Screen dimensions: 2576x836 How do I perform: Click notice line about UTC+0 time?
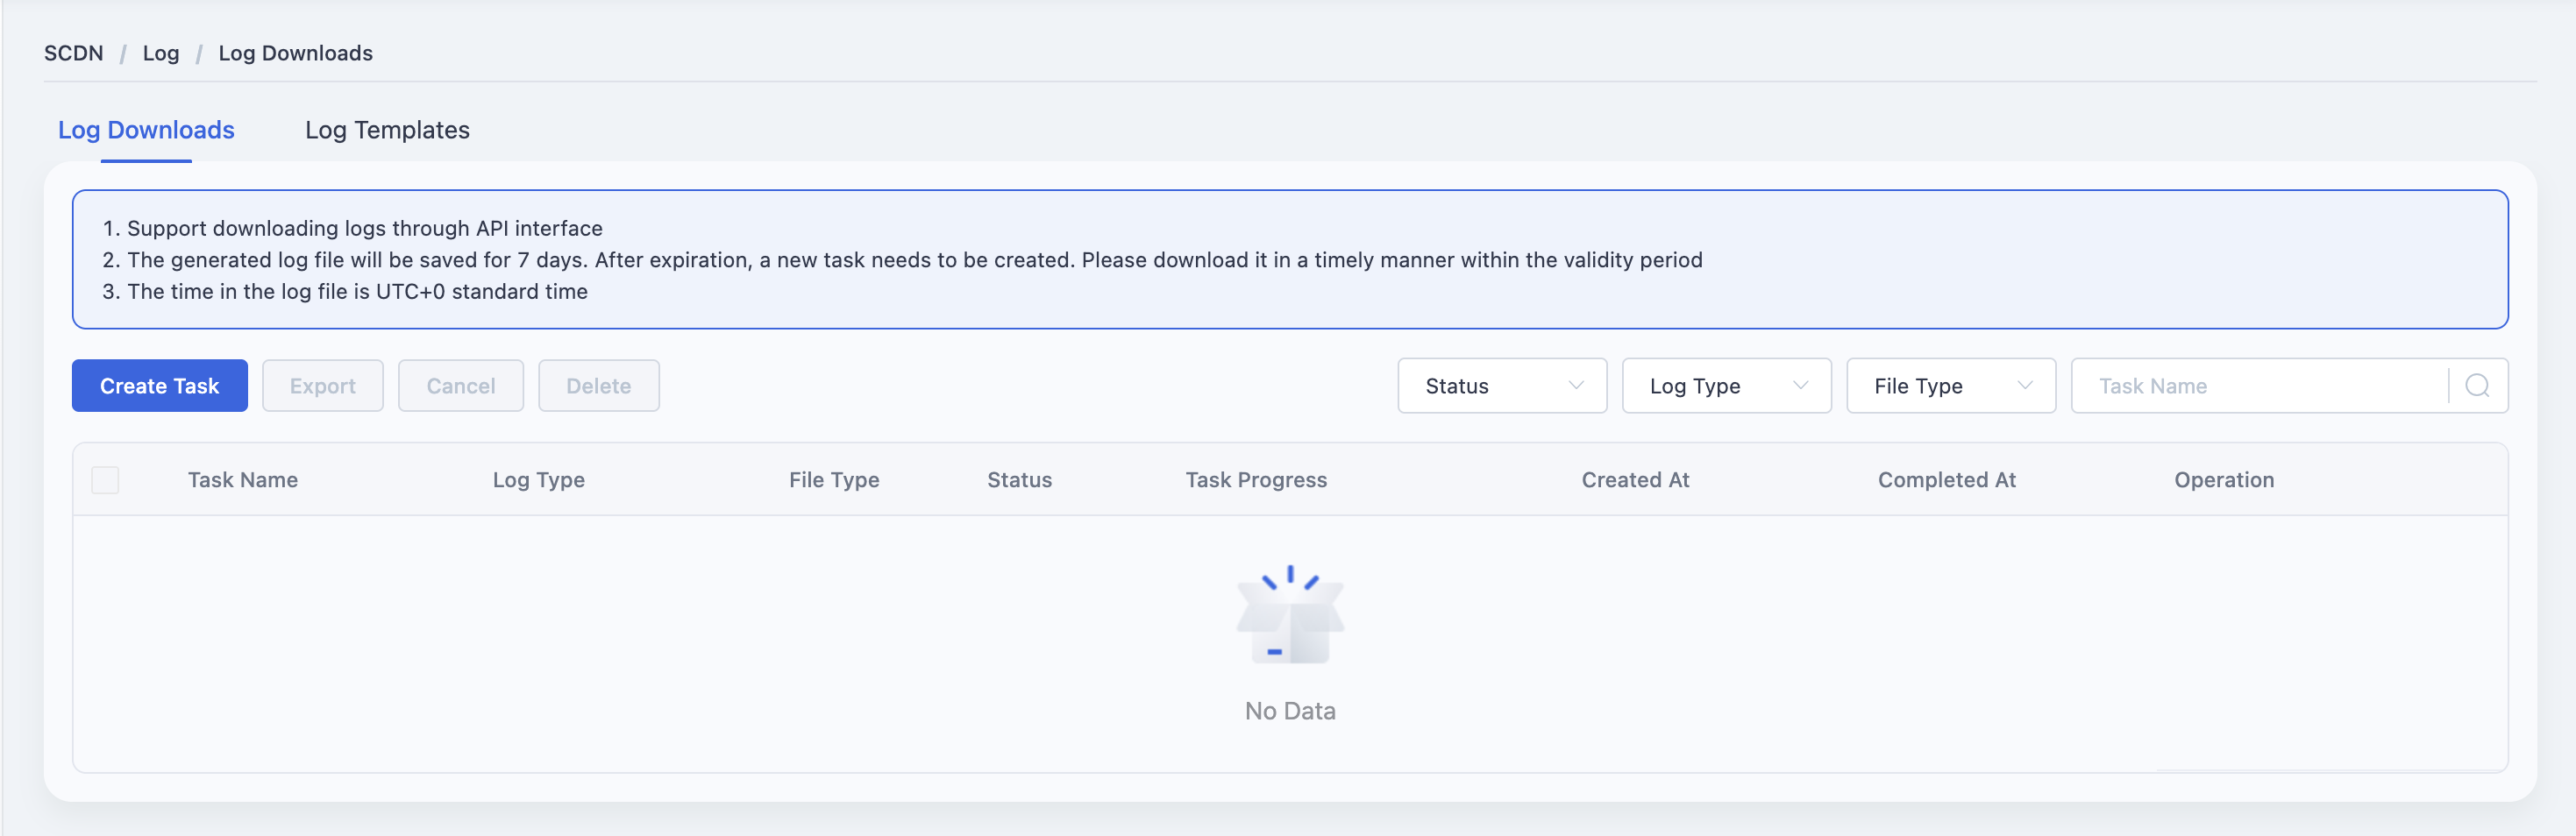tap(345, 292)
